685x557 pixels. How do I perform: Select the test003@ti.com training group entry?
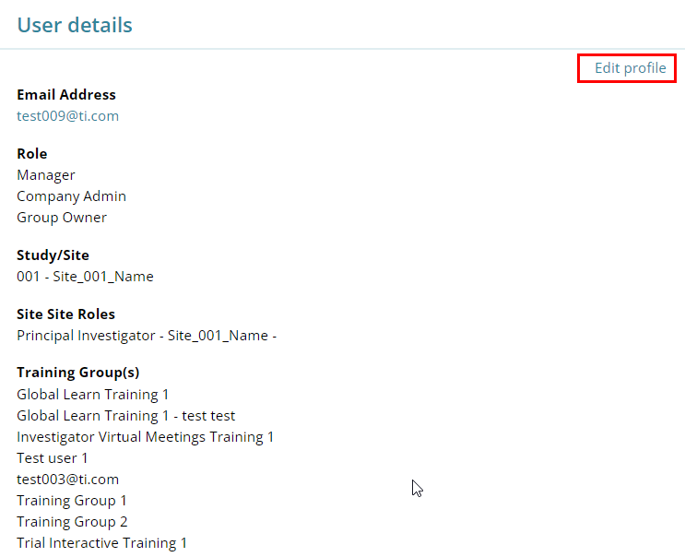click(67, 480)
